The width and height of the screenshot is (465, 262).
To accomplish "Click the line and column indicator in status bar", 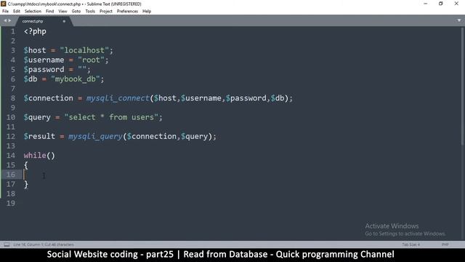I will [x=44, y=245].
